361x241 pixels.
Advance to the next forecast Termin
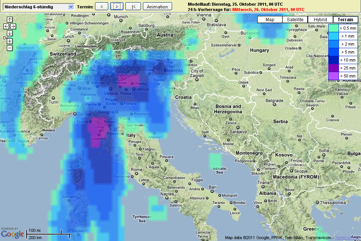(x=117, y=6)
